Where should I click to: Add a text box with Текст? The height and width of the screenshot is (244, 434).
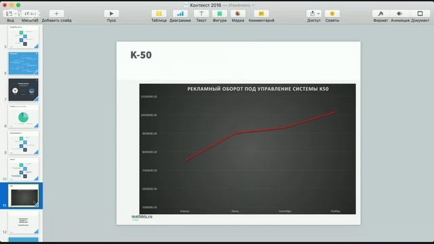201,14
